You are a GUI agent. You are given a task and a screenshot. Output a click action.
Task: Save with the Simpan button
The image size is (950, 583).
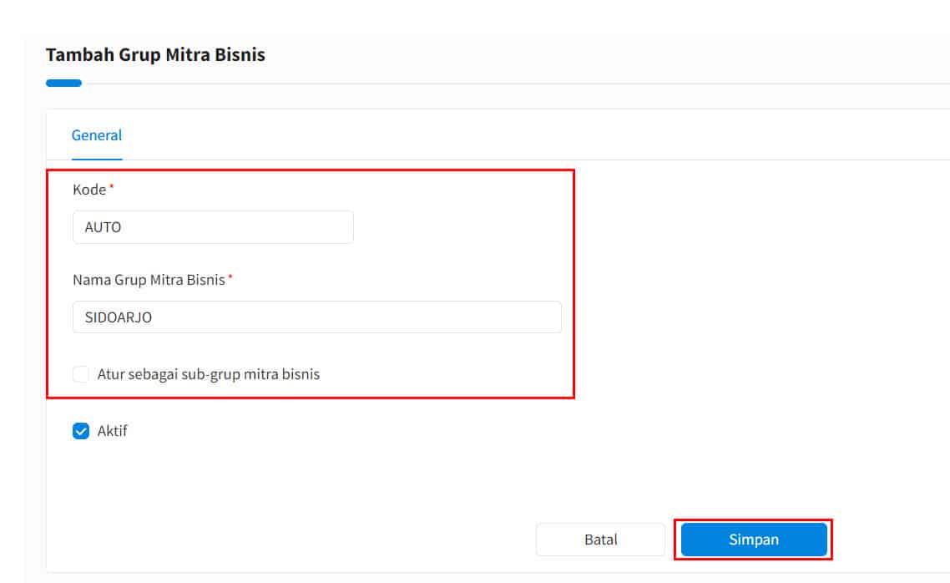pyautogui.click(x=754, y=540)
